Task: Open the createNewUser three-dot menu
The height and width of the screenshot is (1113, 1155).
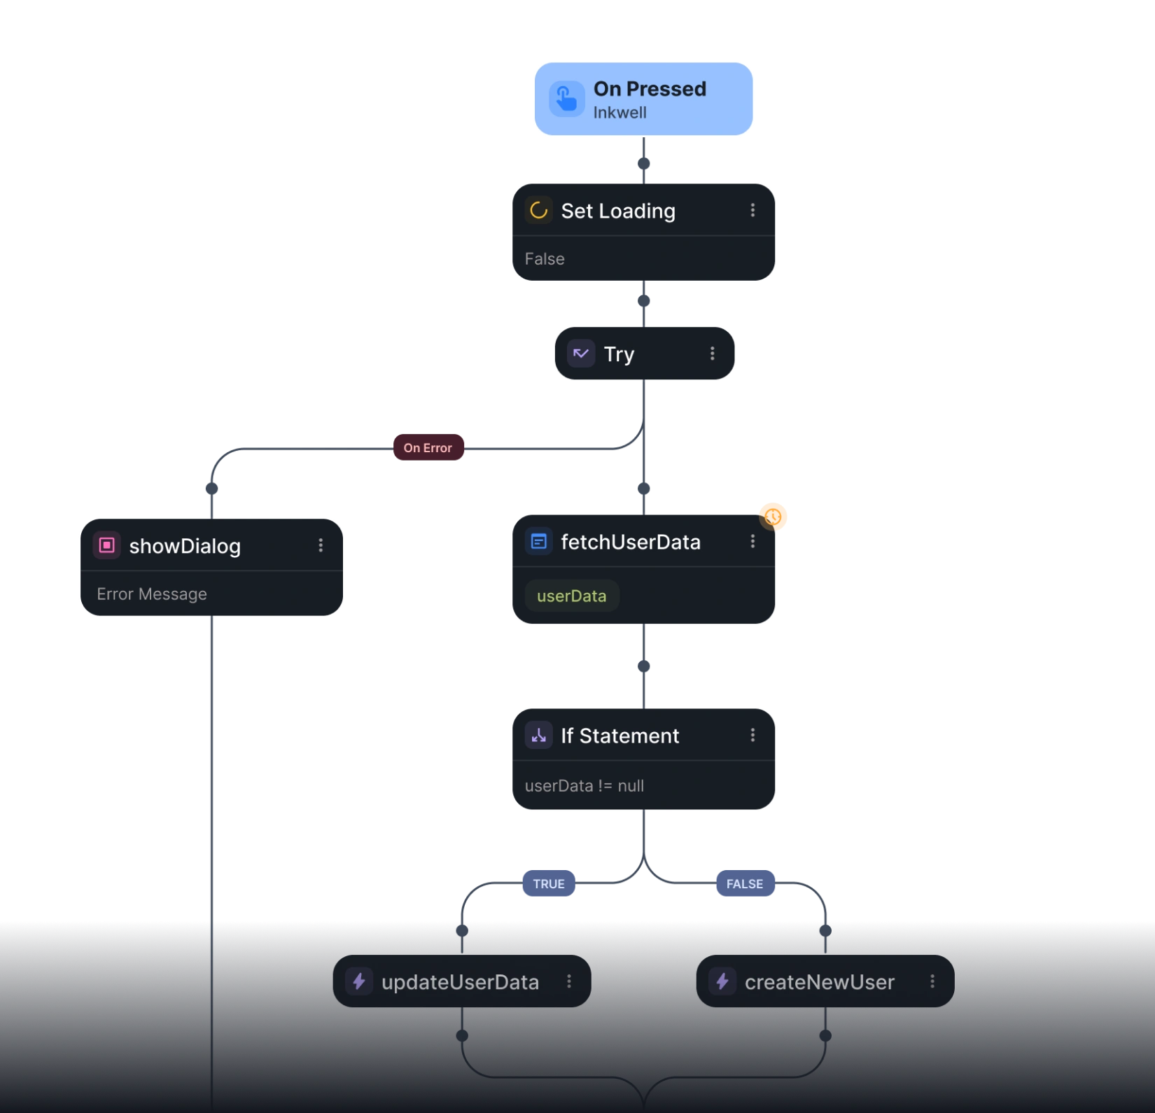Action: tap(932, 981)
